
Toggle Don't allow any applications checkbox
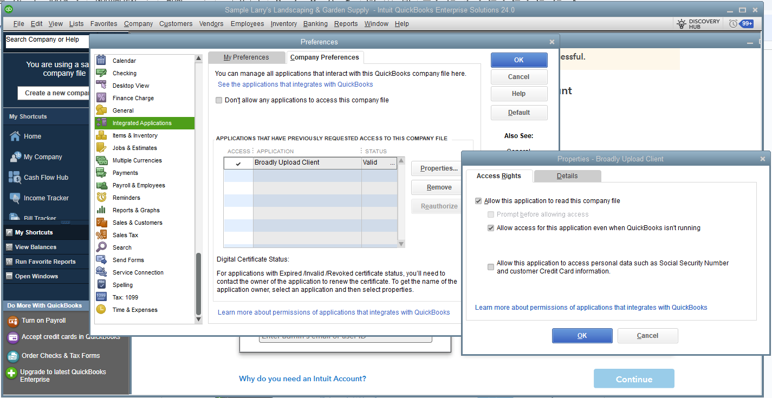click(x=219, y=100)
